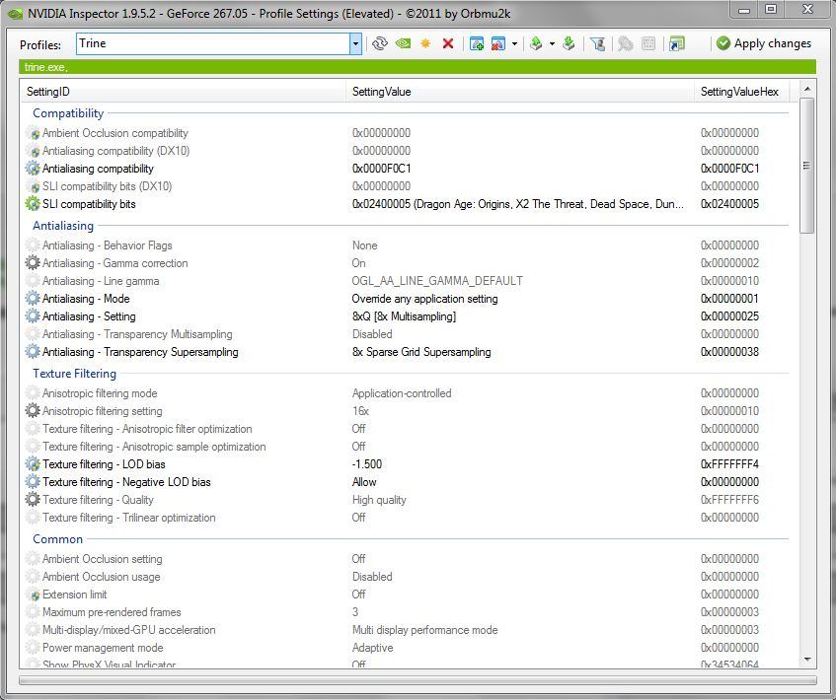This screenshot has width=836, height=700.
Task: Click add application to profile icon
Action: tap(477, 43)
